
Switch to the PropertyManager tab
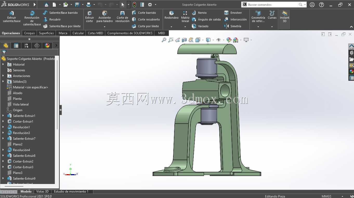16,46
